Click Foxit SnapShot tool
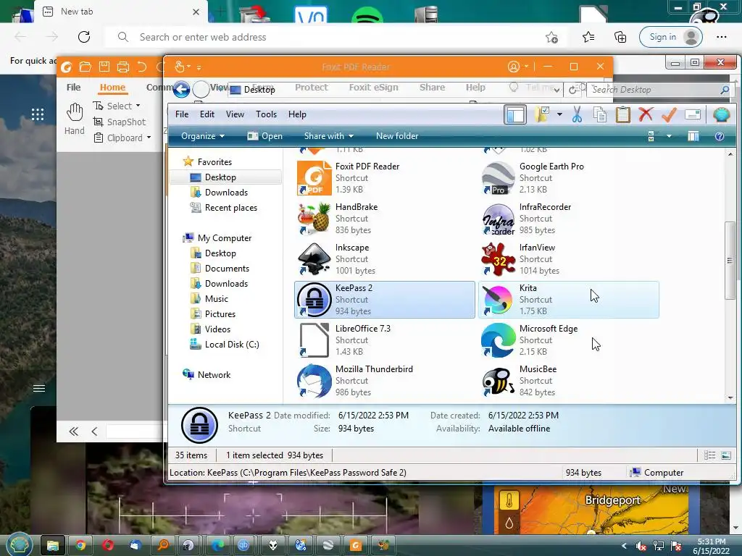The image size is (742, 556). (x=120, y=122)
